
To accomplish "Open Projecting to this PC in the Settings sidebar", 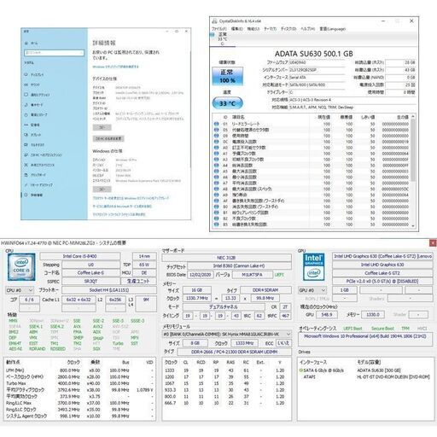I will tap(44, 154).
